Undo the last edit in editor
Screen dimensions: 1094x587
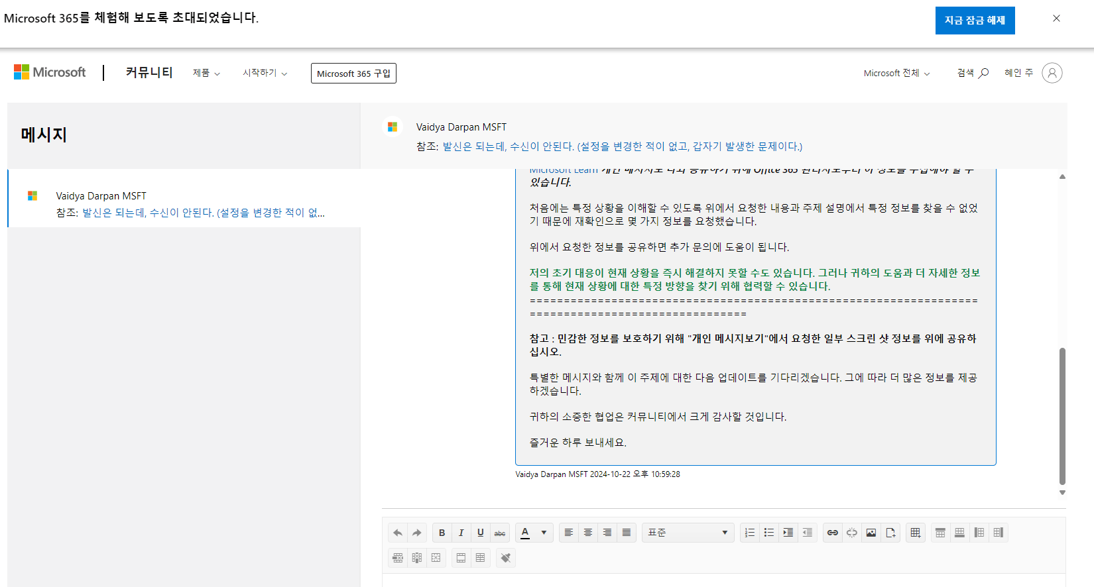[x=398, y=533]
